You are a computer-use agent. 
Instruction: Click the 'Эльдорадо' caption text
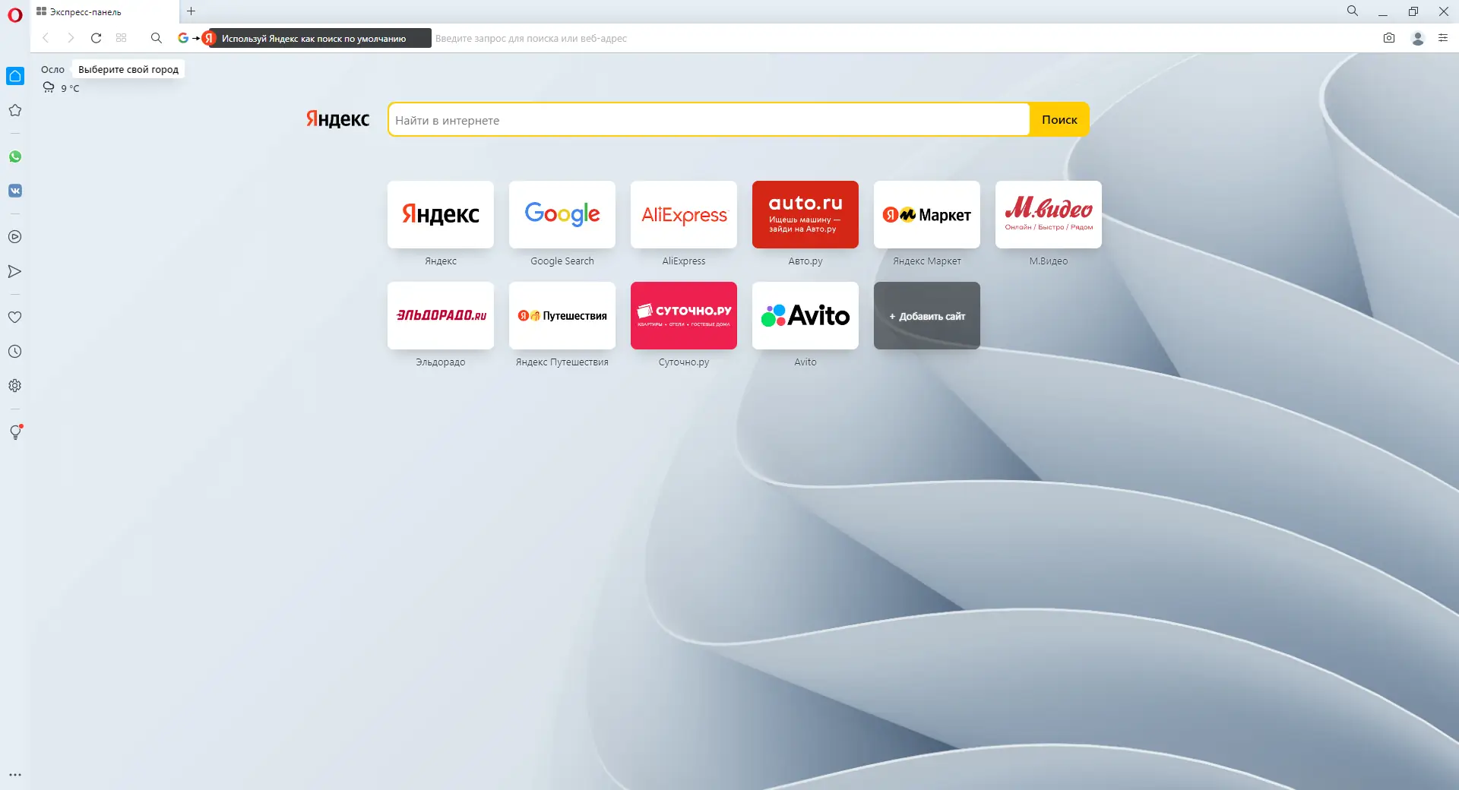[441, 362]
